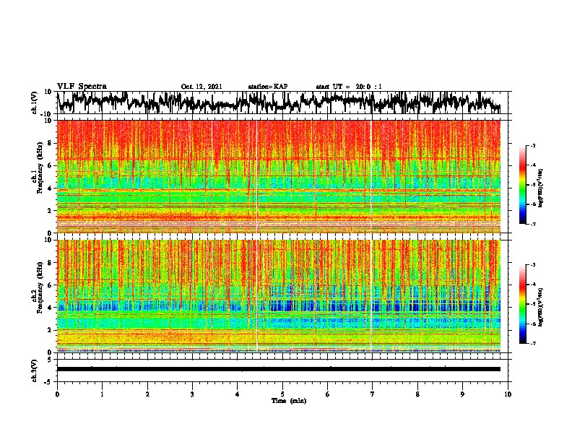Click the "ch.1(V)" waveform axis label
This screenshot has height=442, width=572.
pos(35,103)
